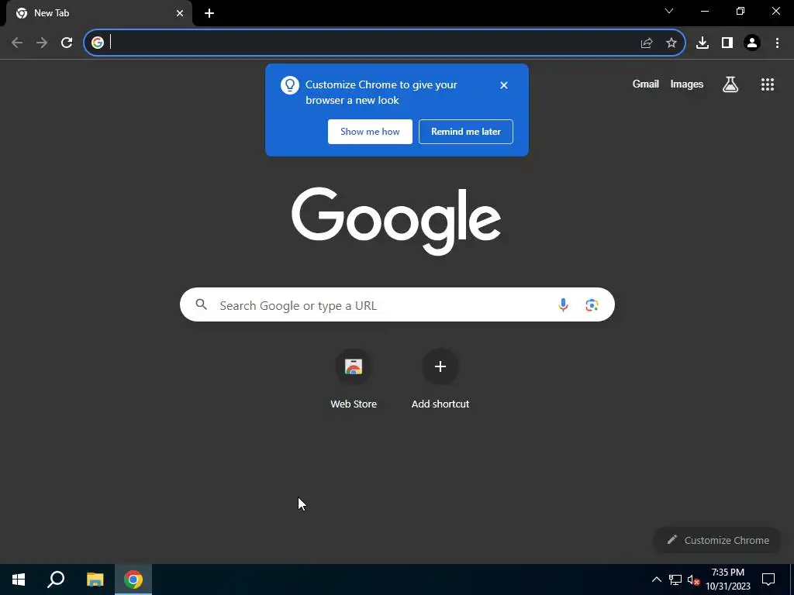Toggle the side panel icon

pyautogui.click(x=727, y=43)
